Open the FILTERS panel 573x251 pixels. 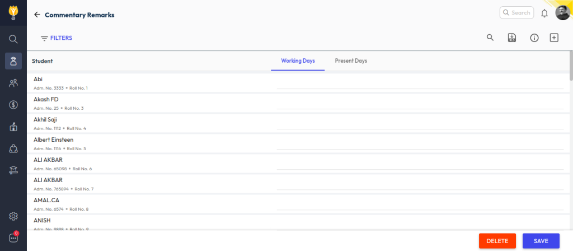click(57, 38)
